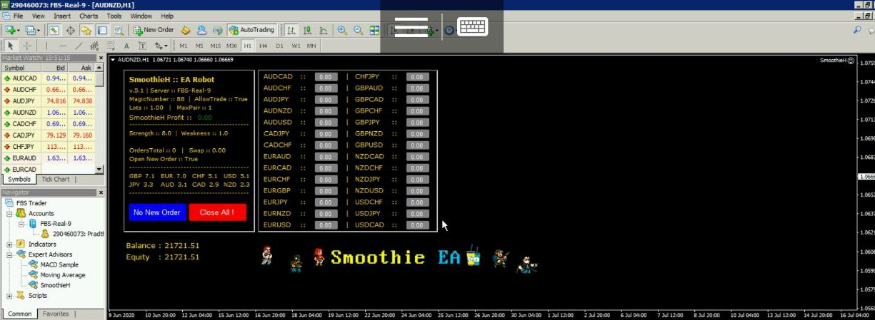
Task: Switch to M30 timeframe
Action: pyautogui.click(x=232, y=46)
